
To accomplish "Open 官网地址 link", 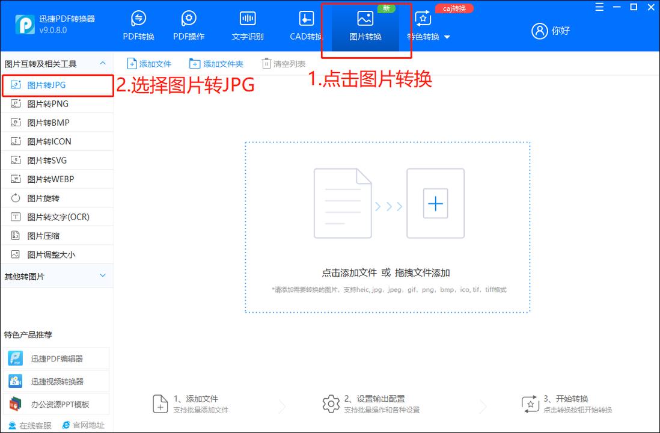I will (x=84, y=425).
